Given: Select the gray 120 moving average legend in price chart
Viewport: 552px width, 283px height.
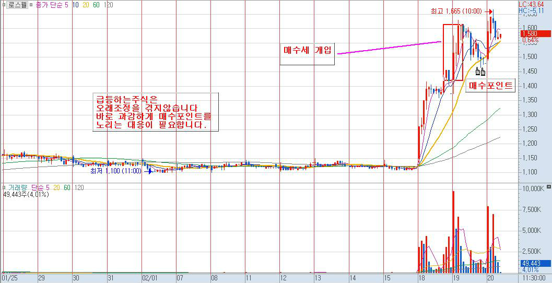Looking at the screenshot, I should (x=109, y=6).
